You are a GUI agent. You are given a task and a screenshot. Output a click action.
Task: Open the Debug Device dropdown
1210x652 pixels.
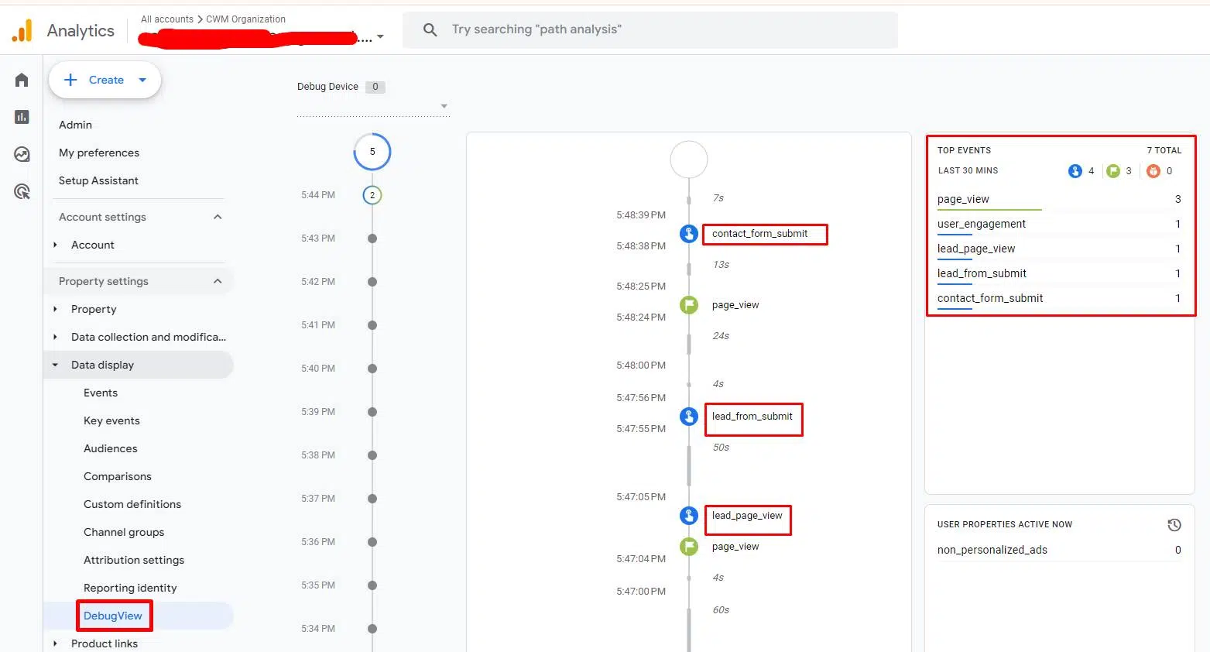[444, 106]
